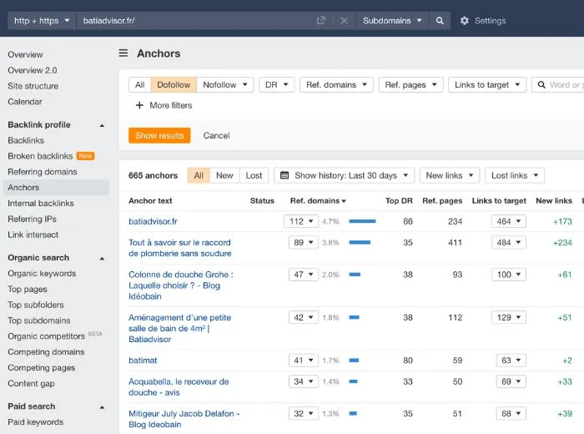Open Paid keywords report
Viewport: 584px width, 434px height.
[x=35, y=422]
